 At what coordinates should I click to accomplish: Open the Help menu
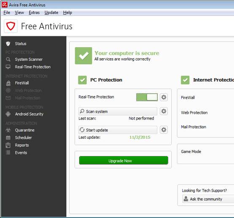[67, 13]
